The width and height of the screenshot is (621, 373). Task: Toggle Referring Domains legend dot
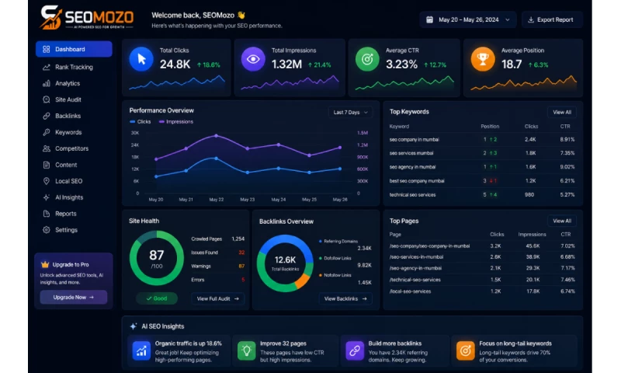[x=321, y=241]
